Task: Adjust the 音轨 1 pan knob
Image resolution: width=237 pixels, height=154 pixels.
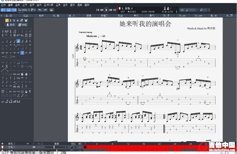Action: tap(72, 147)
